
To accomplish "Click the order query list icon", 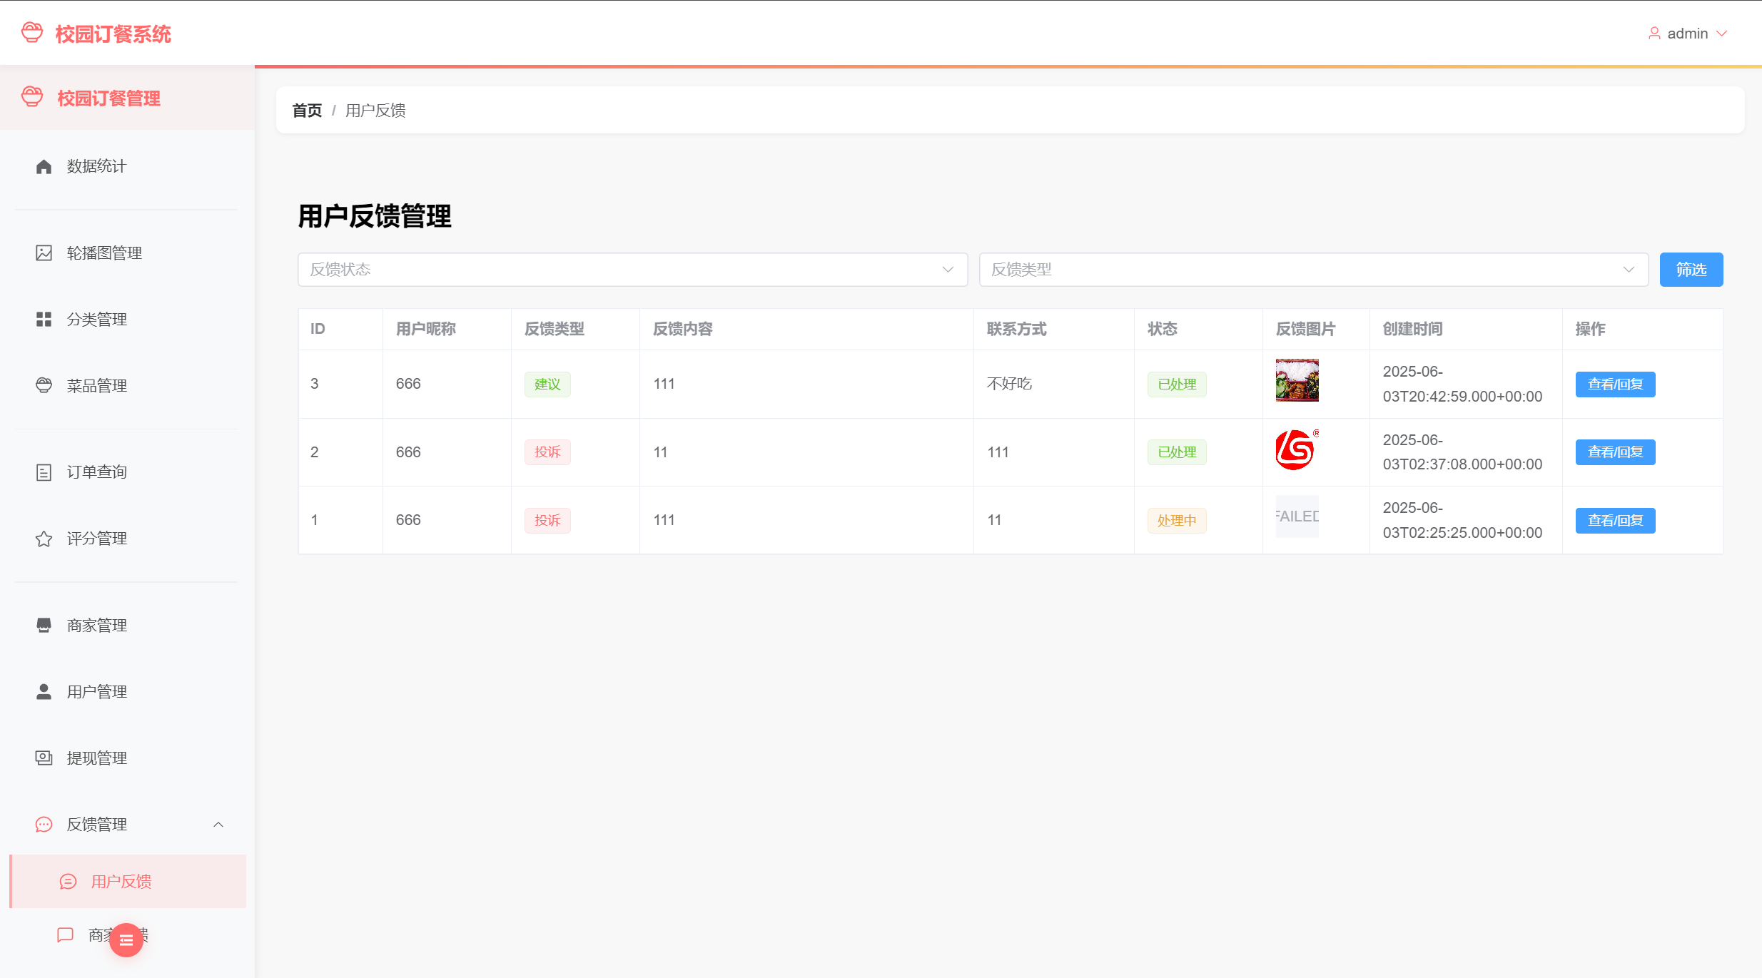I will [44, 472].
